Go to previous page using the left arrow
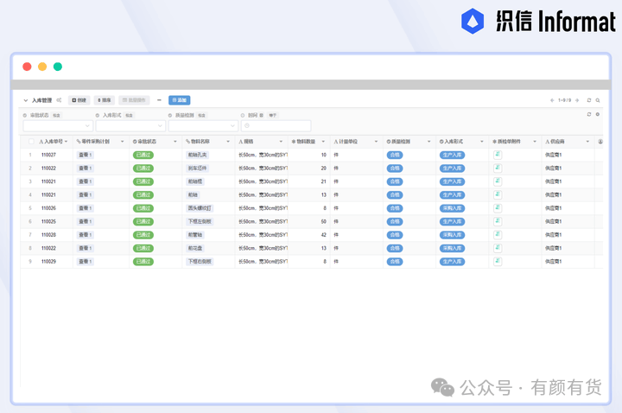Screen dimensions: 622x413 click(552, 100)
